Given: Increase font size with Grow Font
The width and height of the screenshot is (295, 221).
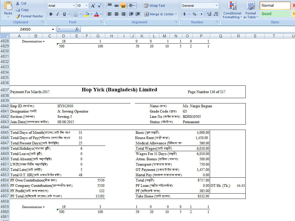Looking at the screenshot, I should pyautogui.click(x=93, y=6).
